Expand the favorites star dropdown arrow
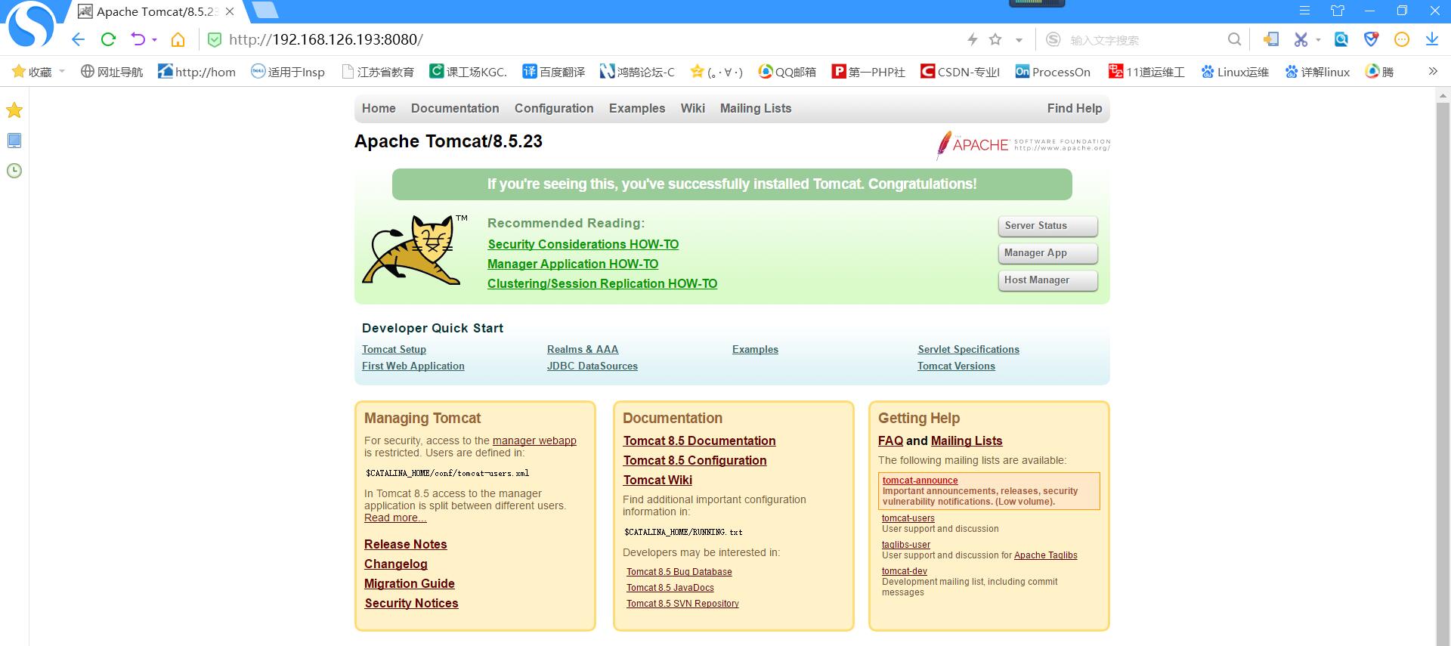The image size is (1451, 646). [1019, 40]
